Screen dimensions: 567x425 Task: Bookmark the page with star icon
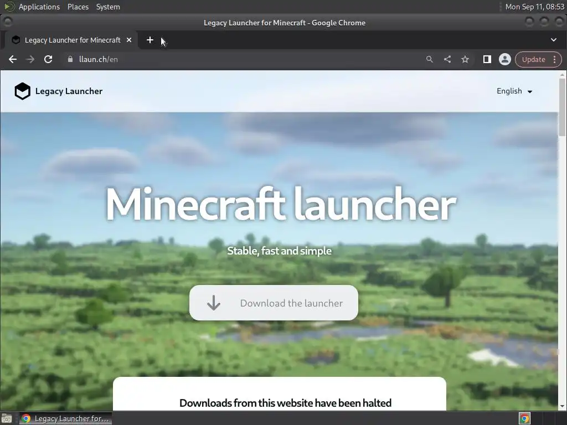[x=465, y=59]
